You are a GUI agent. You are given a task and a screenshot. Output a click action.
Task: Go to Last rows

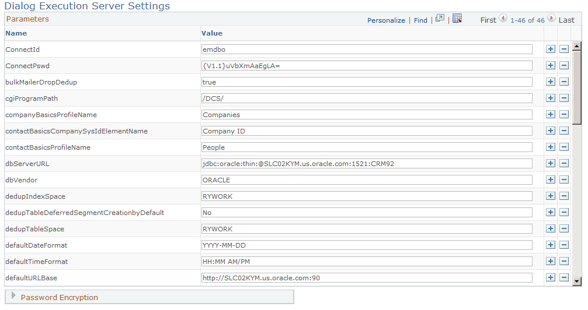tap(566, 20)
